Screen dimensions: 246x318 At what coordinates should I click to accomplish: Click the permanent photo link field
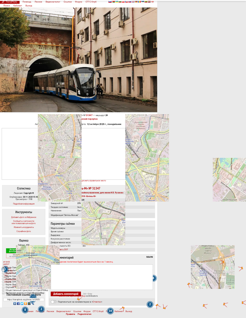(23, 300)
